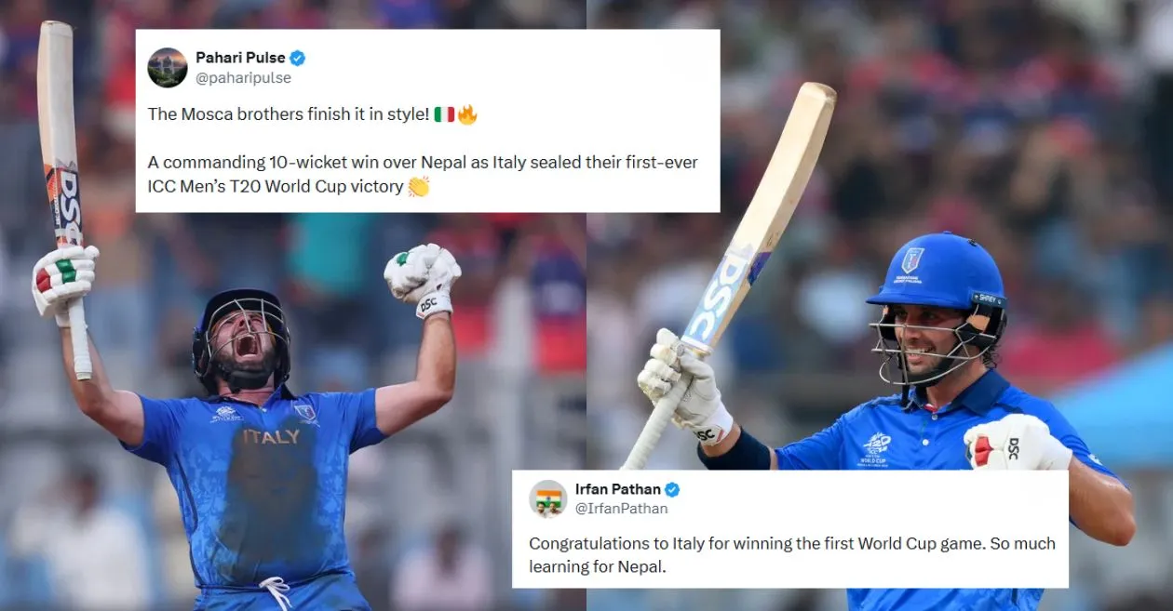Click the "Mosca brothers finish it in style" line

pos(289,115)
